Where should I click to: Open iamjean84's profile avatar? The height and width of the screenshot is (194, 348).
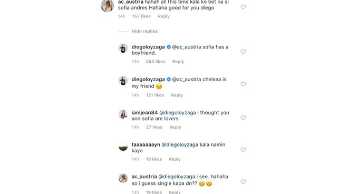[x=123, y=114]
